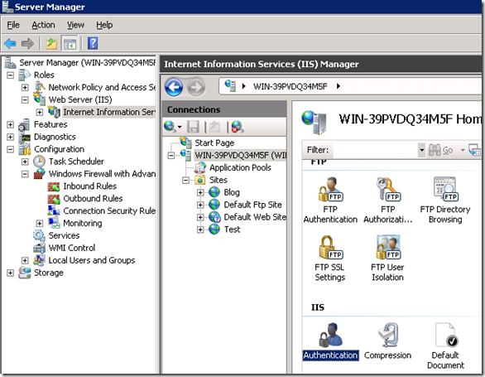Viewport: 485px width, 377px height.
Task: Open IIS Compression feature icon
Action: click(387, 341)
